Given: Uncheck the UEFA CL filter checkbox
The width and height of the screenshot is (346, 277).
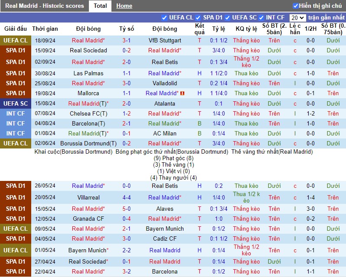Looking at the screenshot, I should 164,18.
